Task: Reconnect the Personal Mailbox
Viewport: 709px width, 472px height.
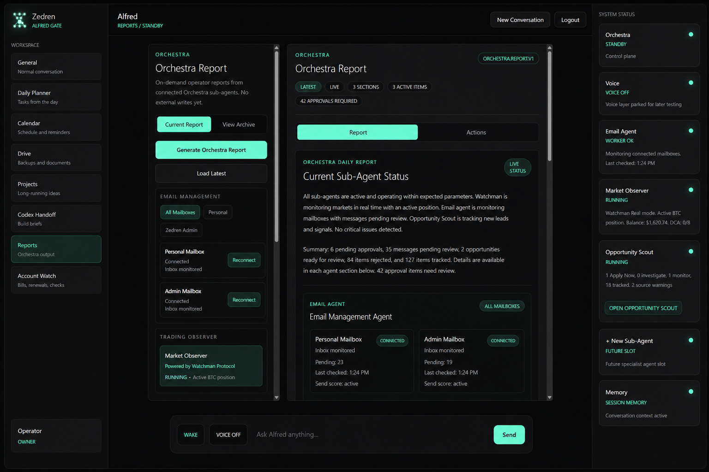Action: pyautogui.click(x=244, y=260)
